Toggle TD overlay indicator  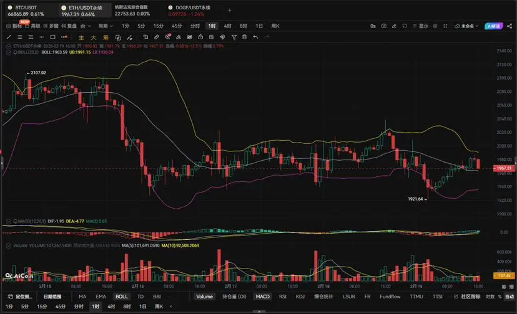pyautogui.click(x=140, y=297)
